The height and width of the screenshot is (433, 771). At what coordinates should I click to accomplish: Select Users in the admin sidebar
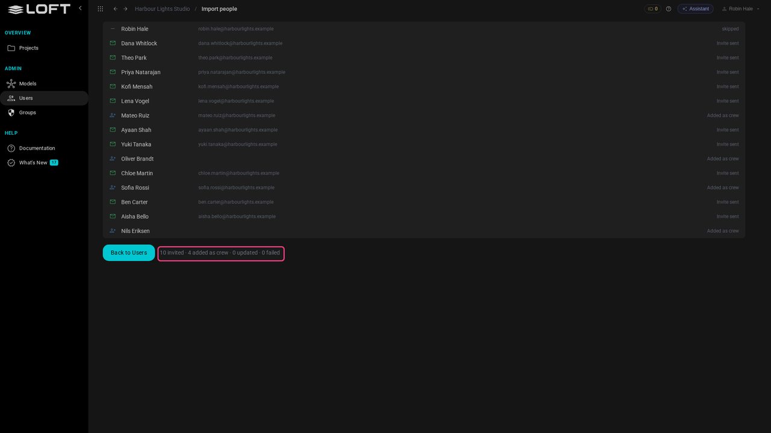pyautogui.click(x=44, y=98)
